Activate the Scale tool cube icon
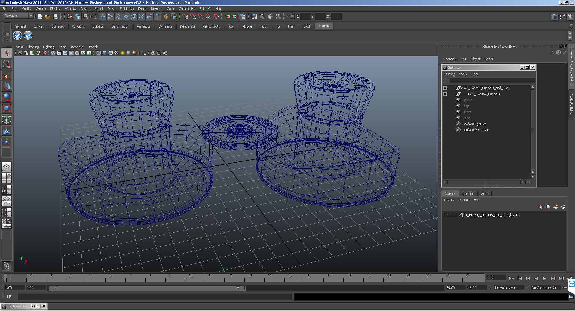The height and width of the screenshot is (311, 575). pos(7,108)
